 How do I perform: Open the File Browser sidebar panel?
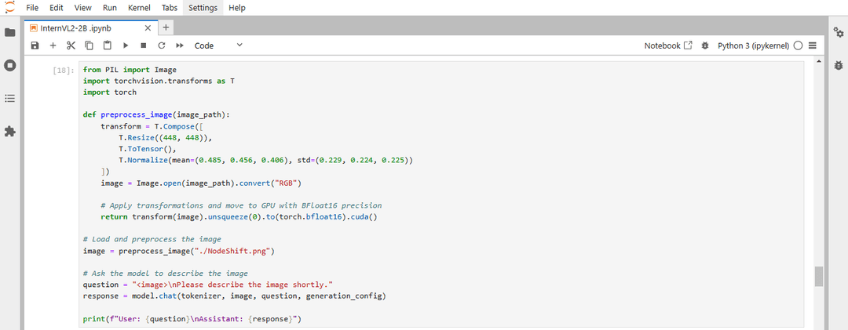tap(9, 32)
